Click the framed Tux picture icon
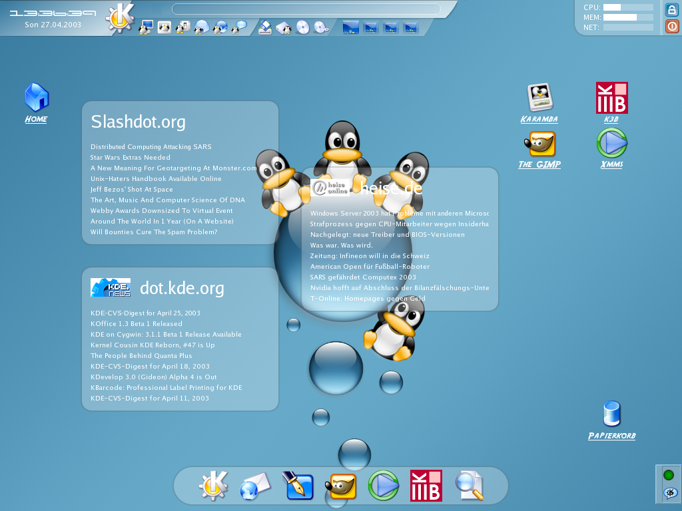 pyautogui.click(x=165, y=27)
